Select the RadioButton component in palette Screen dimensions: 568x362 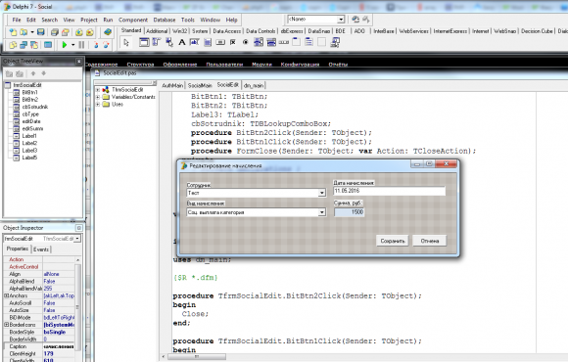(246, 42)
